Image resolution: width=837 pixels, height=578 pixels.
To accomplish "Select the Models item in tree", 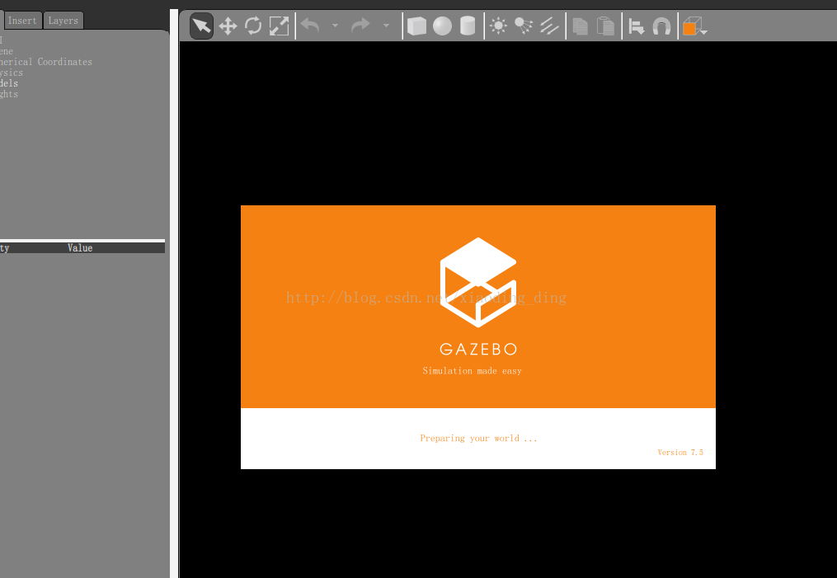I will pyautogui.click(x=9, y=83).
